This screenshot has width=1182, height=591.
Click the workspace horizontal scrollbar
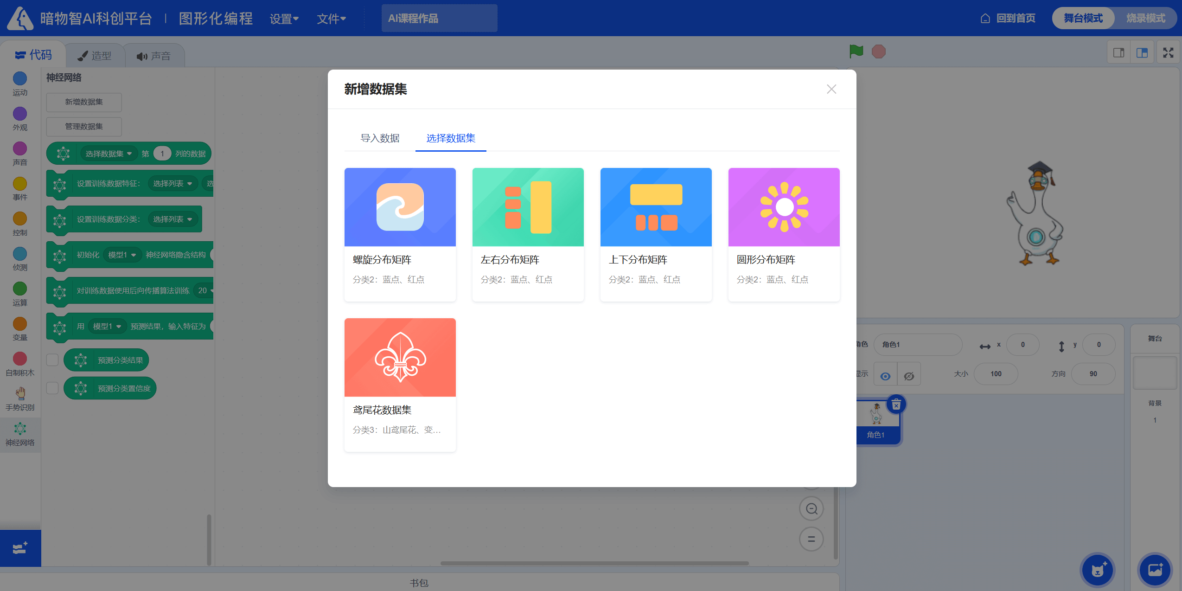tap(594, 563)
